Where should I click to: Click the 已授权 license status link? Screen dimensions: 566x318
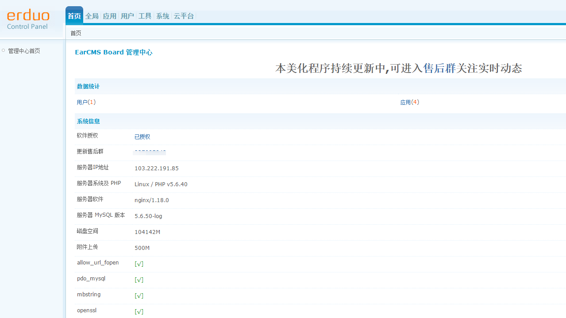coord(142,137)
